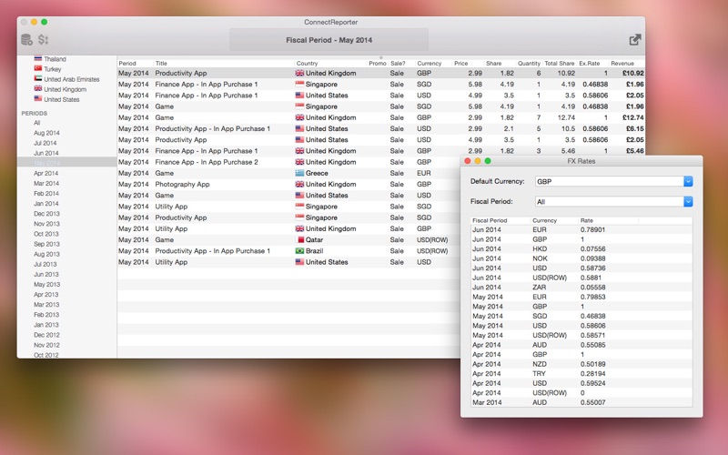Select Oct 2013 period
This screenshot has height=455, width=728.
pyautogui.click(x=46, y=234)
